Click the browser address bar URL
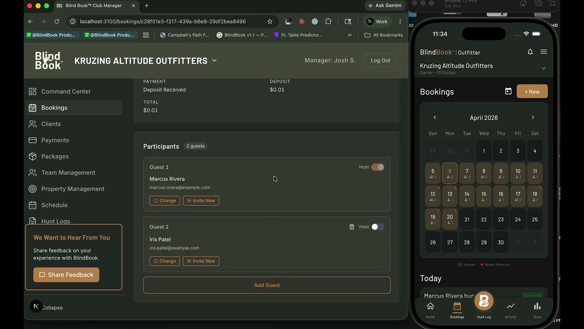The image size is (584, 329). pyautogui.click(x=163, y=21)
